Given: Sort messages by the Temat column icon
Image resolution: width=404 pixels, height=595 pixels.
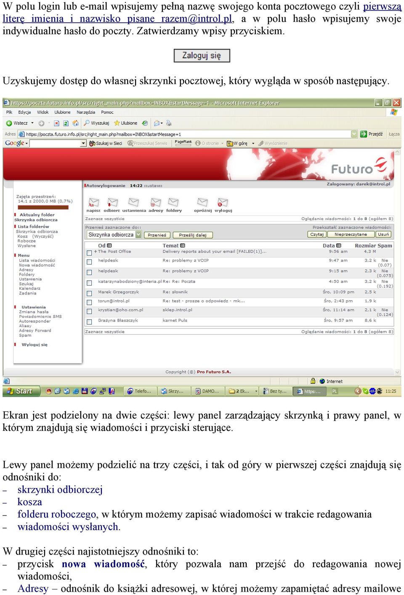Looking at the screenshot, I should [183, 245].
